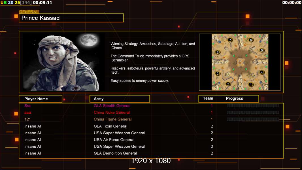Image resolution: width=302 pixels, height=170 pixels.
Task: Click the Prince Kassad portrait image
Action: [x=64, y=62]
